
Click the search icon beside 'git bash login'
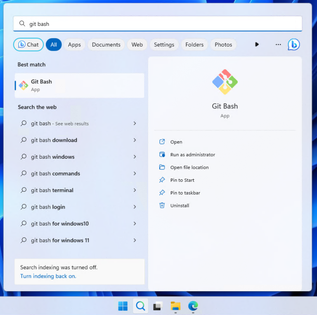coord(24,207)
